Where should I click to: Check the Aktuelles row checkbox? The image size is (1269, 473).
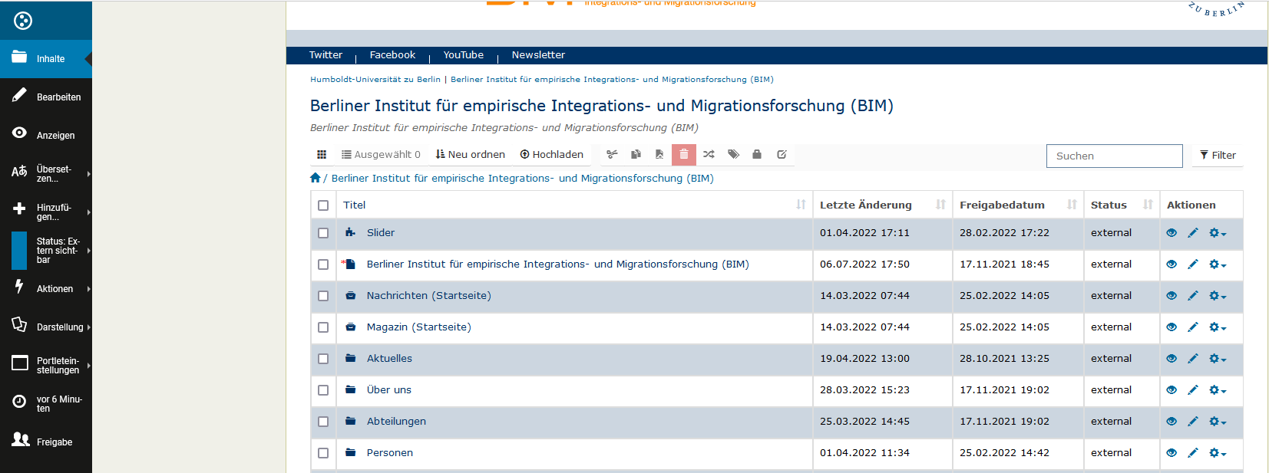click(x=323, y=359)
